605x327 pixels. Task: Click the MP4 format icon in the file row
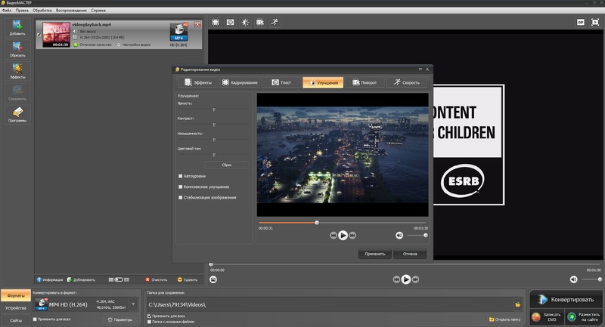(178, 32)
